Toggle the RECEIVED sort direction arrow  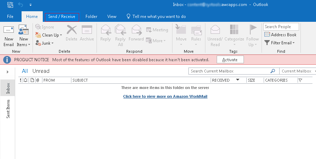coord(238,80)
